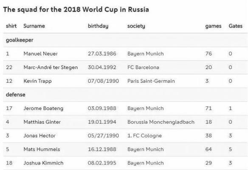Click the birthday column header
The height and width of the screenshot is (170, 248).
[x=98, y=26]
